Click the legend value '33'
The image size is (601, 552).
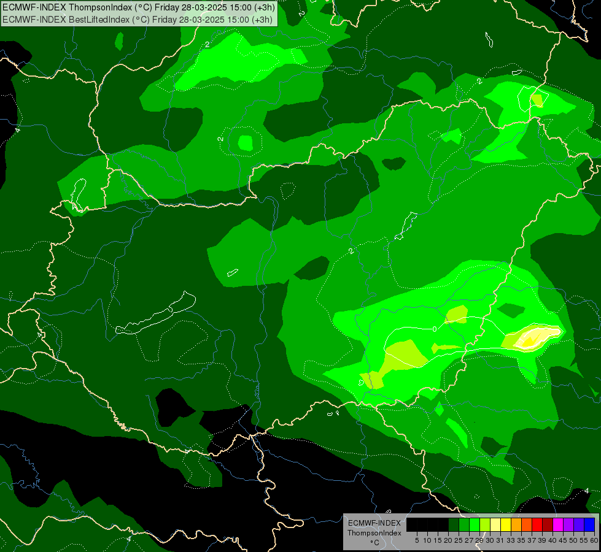click(511, 540)
